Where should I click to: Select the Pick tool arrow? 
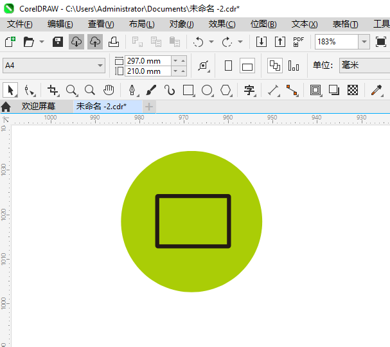(x=10, y=90)
